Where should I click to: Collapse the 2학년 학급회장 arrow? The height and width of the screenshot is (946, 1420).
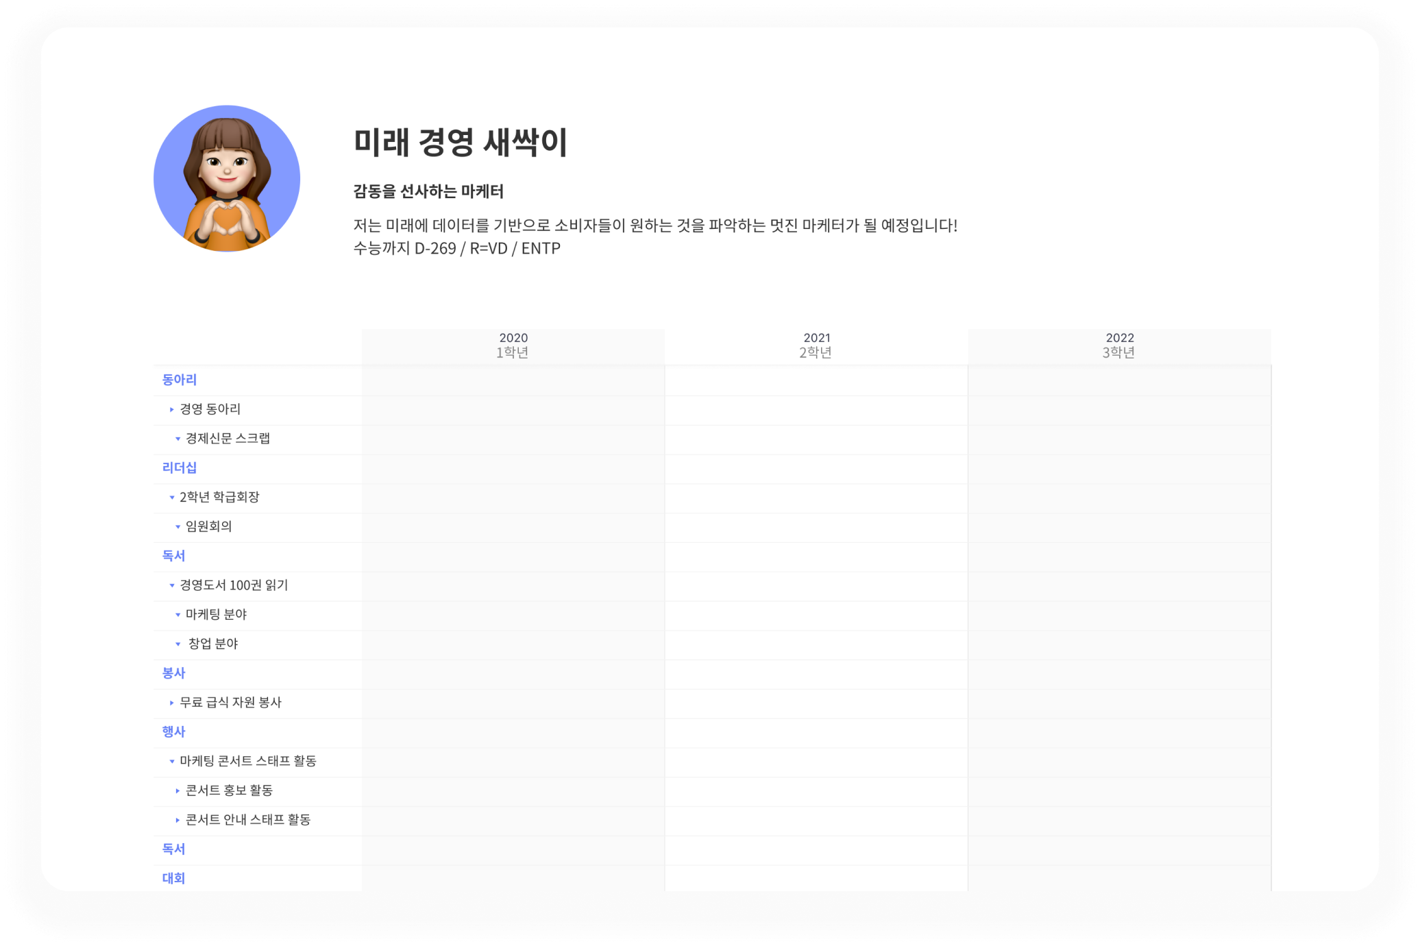171,498
